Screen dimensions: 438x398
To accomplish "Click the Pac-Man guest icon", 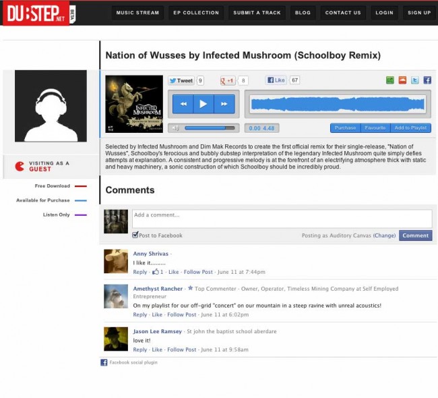I will (20, 166).
